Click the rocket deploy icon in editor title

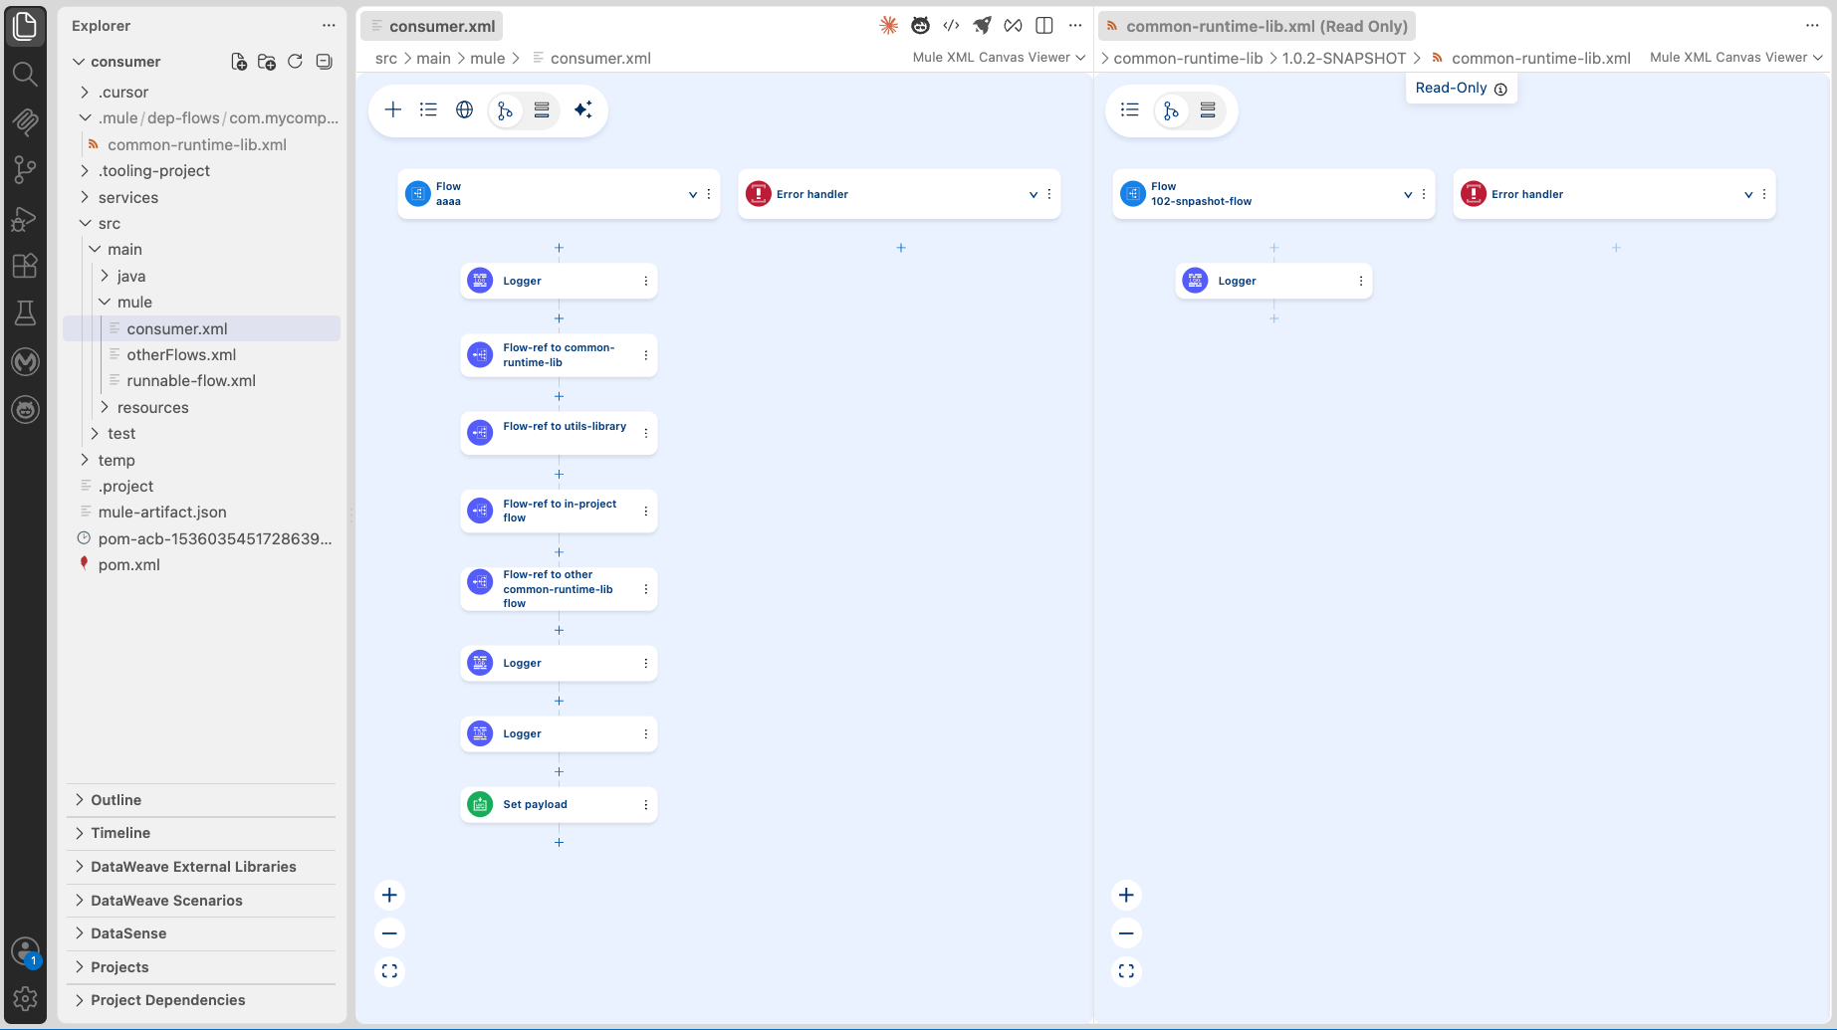(982, 26)
